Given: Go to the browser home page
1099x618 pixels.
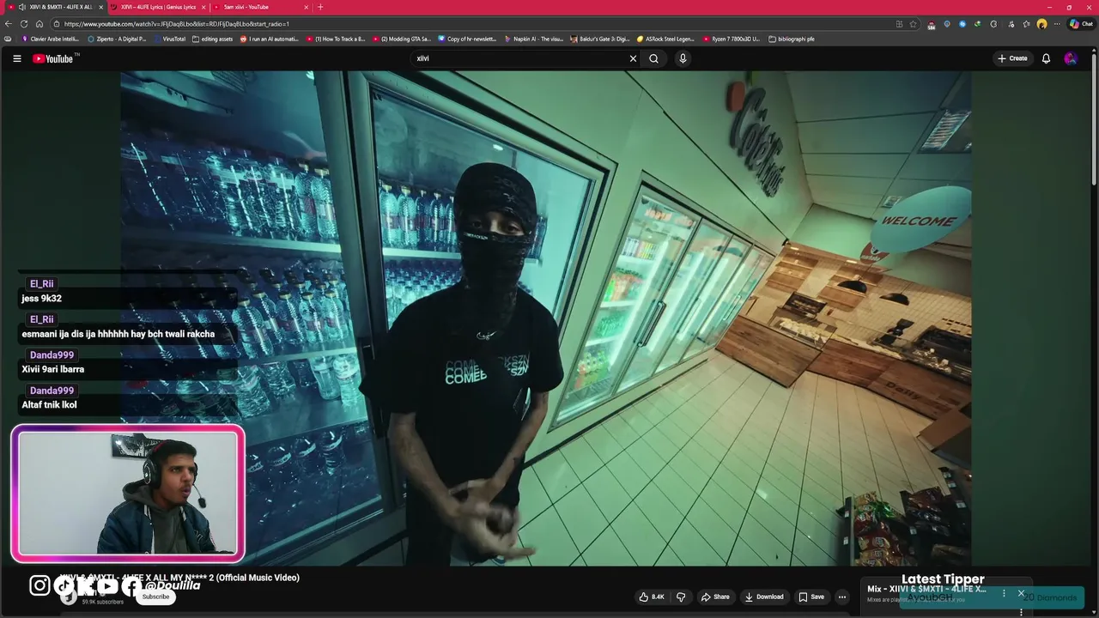Looking at the screenshot, I should click(x=39, y=24).
